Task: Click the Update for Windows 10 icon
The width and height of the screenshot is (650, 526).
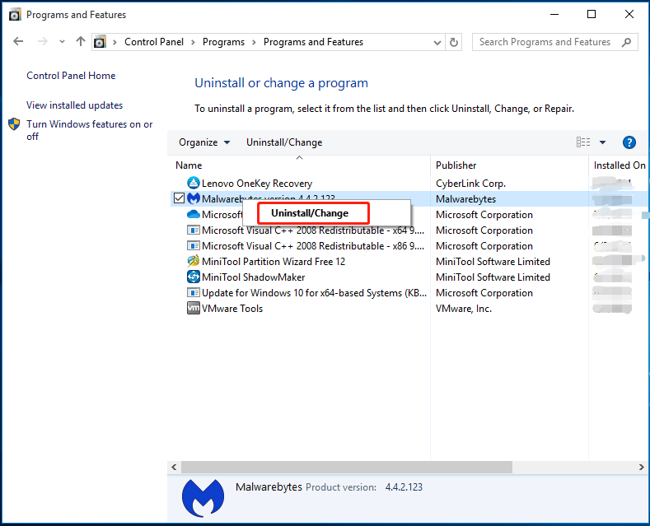Action: coord(193,292)
